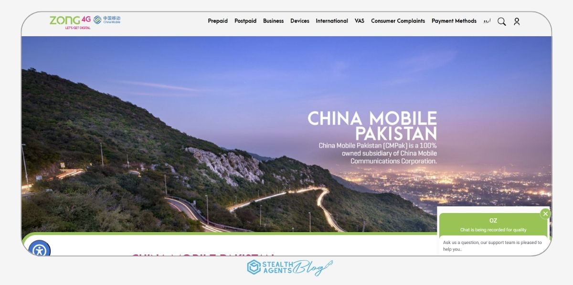
Task: Open the blue accessibility widget icon
Action: 40,250
